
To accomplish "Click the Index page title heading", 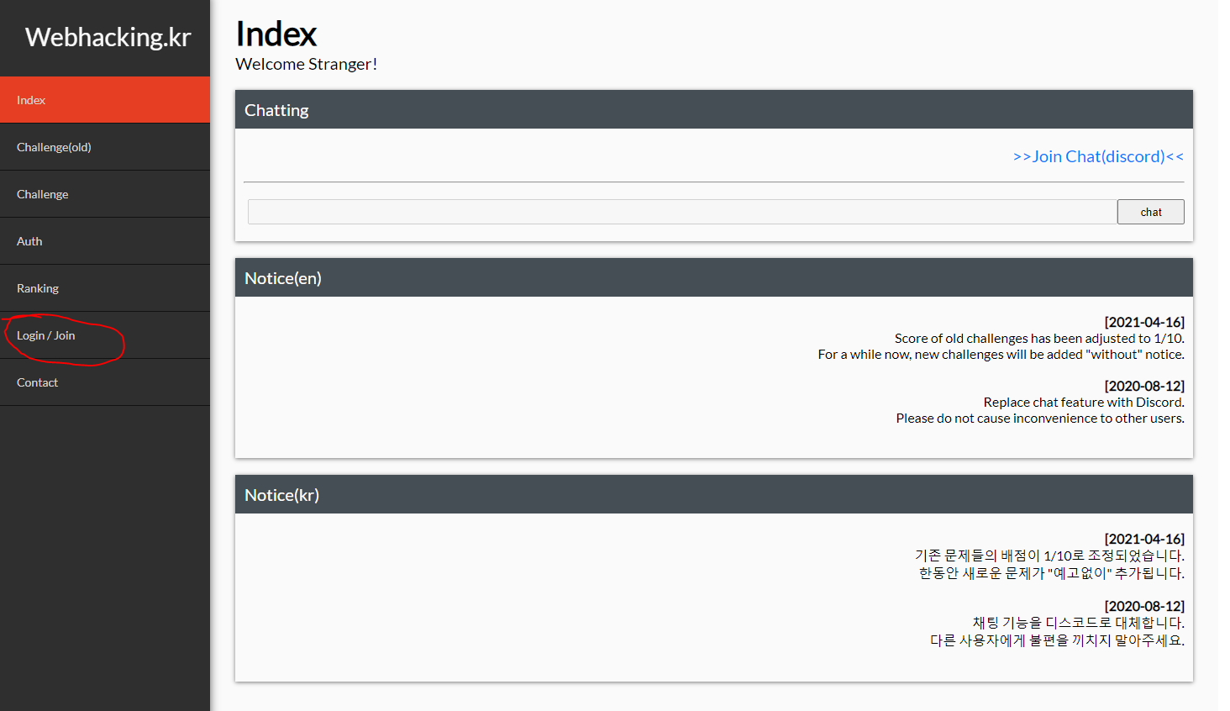I will (x=276, y=34).
